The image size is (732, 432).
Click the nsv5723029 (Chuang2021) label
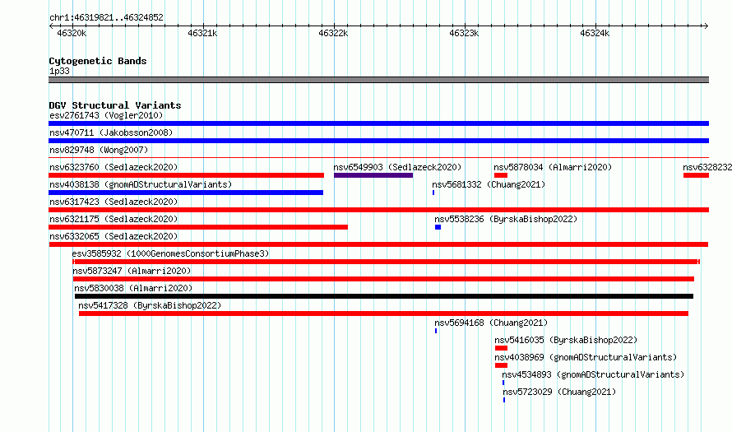tap(560, 392)
